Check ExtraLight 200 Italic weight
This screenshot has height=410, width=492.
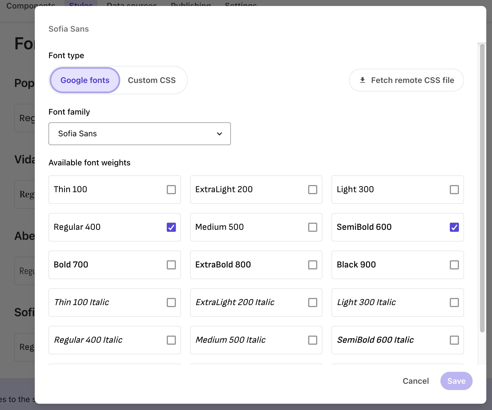pyautogui.click(x=313, y=303)
